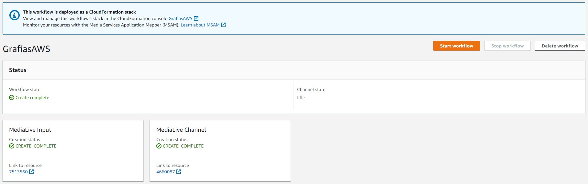Open MediaLive Input resource link 7513560

coord(18,172)
